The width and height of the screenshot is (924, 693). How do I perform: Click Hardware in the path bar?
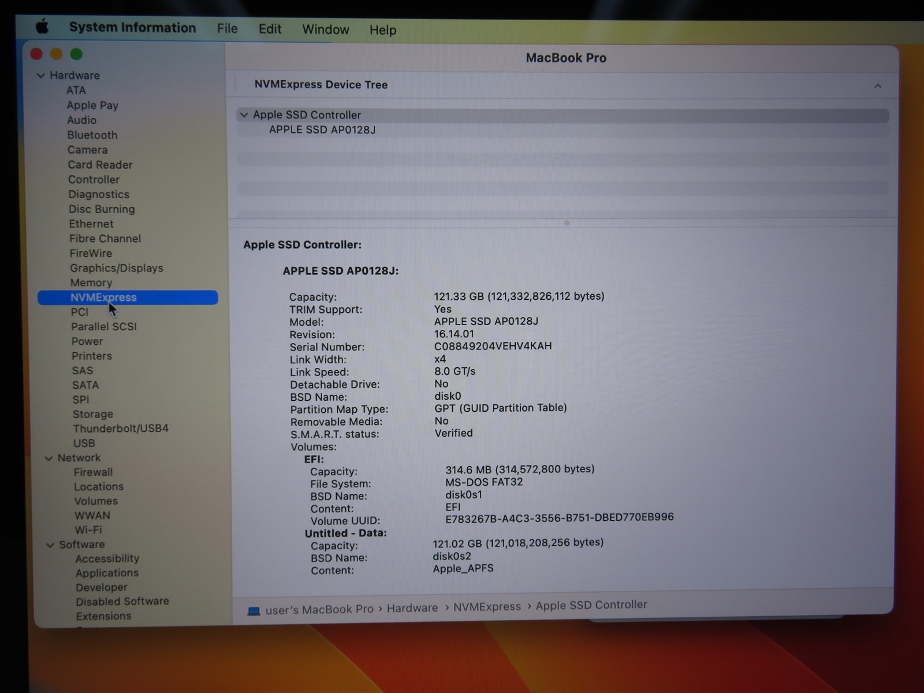412,608
